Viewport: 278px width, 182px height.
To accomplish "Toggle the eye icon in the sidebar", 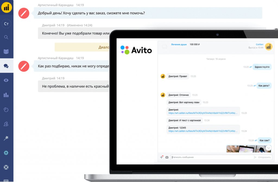I will [7, 80].
